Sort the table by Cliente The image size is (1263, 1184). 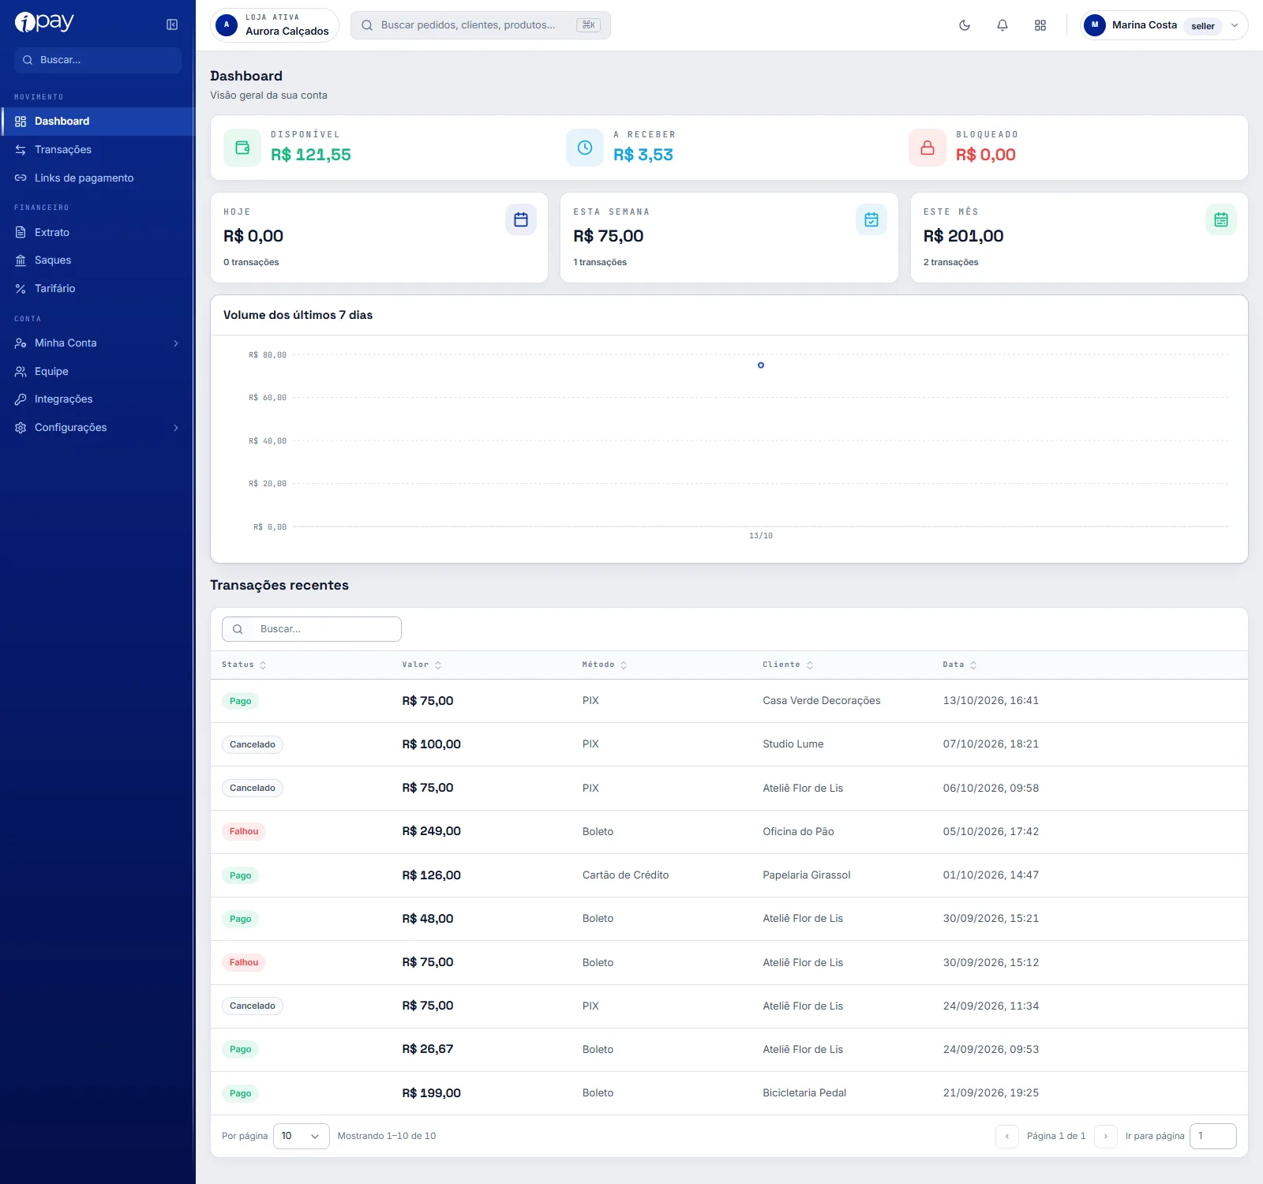[x=788, y=665]
